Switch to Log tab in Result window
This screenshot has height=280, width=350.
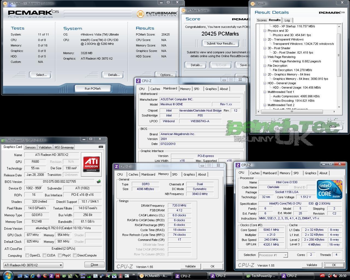pyautogui.click(x=287, y=20)
